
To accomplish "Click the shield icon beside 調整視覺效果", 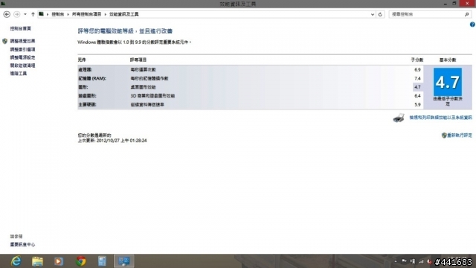I will coord(5,41).
